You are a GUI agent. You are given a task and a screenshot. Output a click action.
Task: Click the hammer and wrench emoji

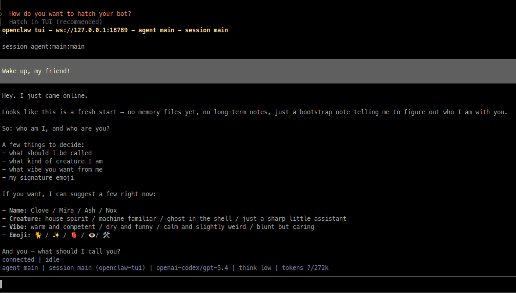pyautogui.click(x=106, y=235)
